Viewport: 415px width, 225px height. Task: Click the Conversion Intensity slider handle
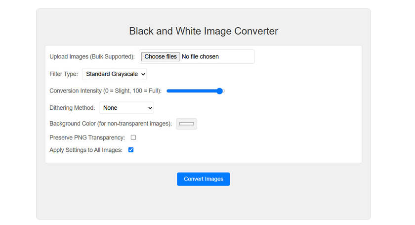click(220, 91)
